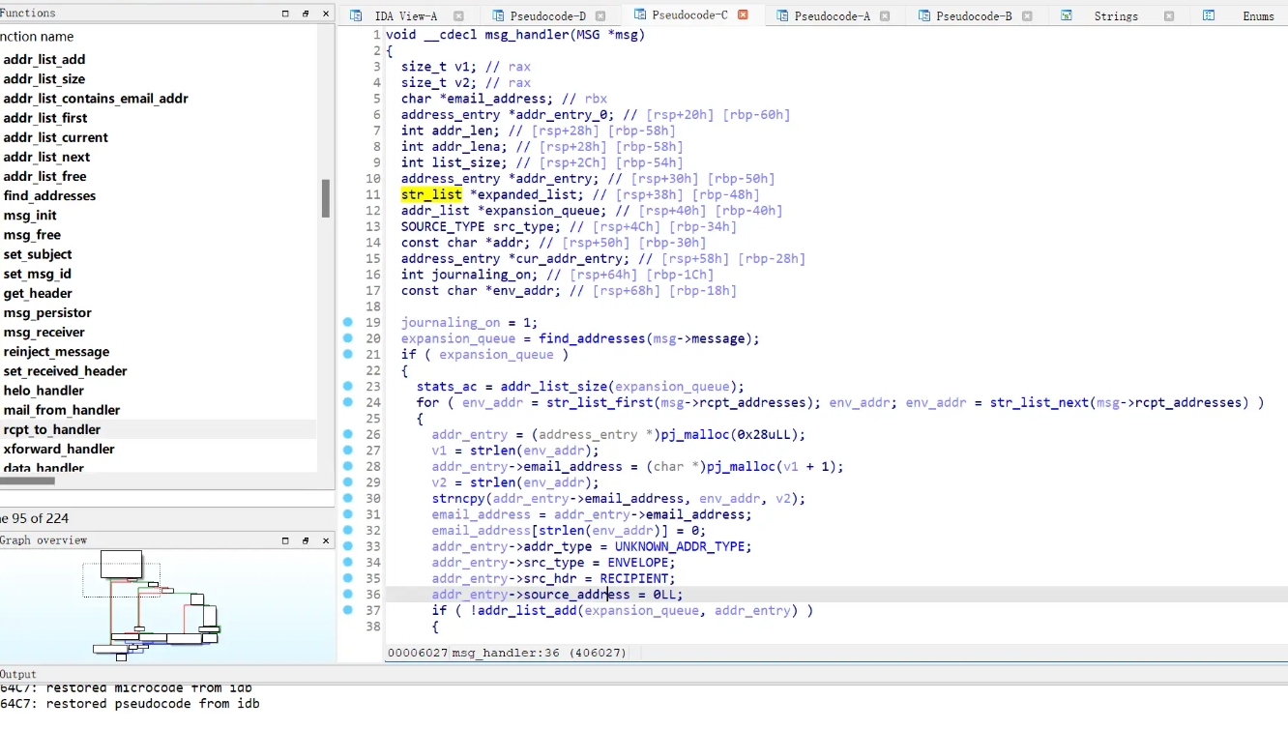
Task: Click the Enums tab icon
Action: coord(1209,16)
